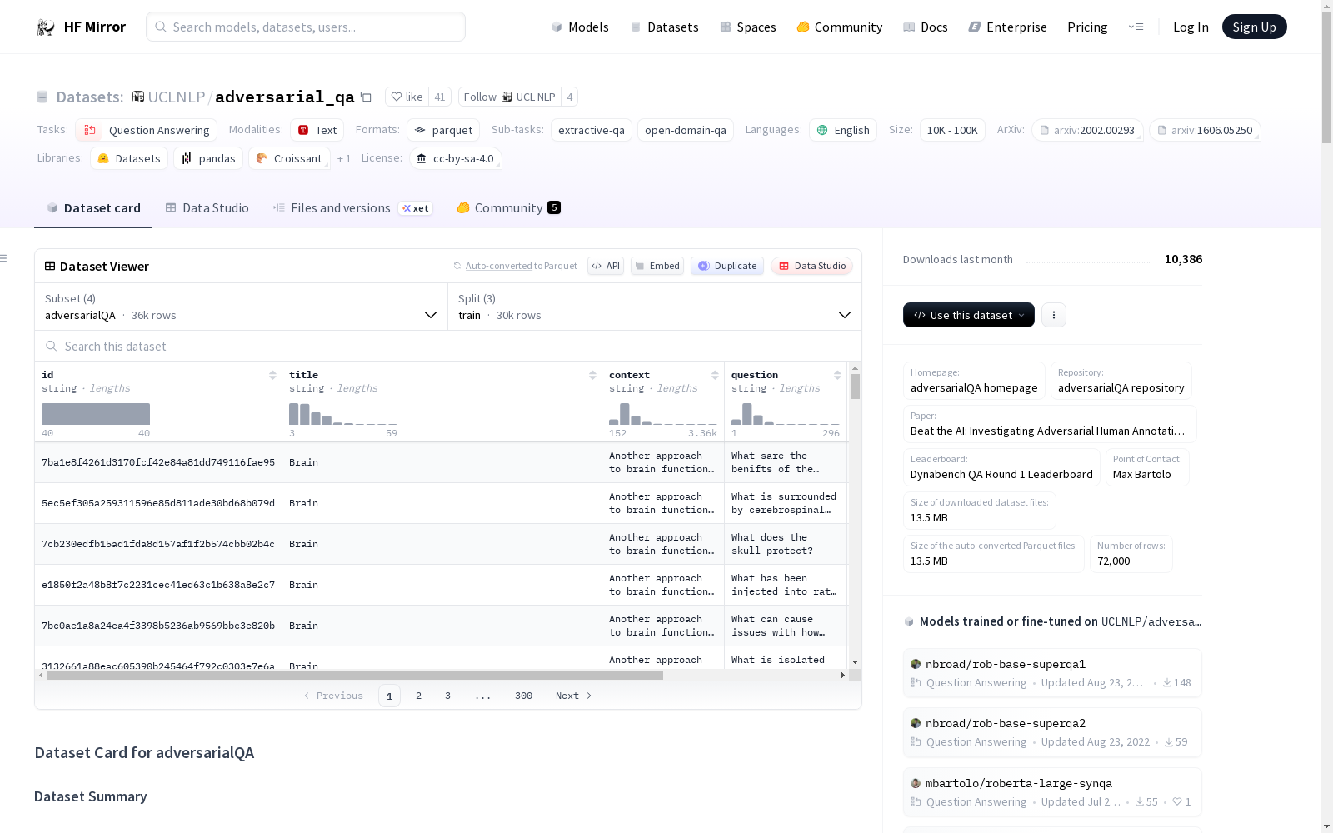
Task: Click the HF Mirror logo icon
Action: pos(45,27)
